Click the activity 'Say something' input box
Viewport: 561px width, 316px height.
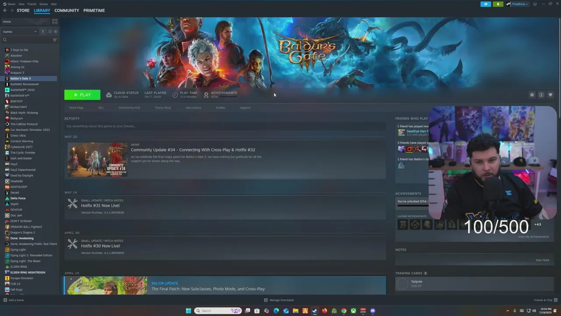coord(225,126)
